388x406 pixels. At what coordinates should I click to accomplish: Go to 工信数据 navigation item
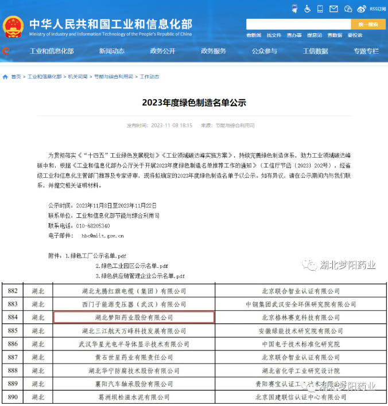(315, 51)
